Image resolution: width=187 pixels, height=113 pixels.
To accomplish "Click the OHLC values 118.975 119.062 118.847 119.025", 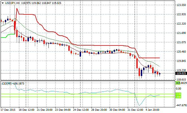I will tap(41, 3).
